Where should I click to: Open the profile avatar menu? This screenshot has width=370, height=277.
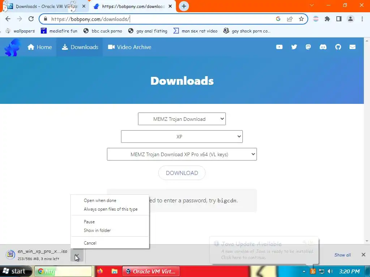tap(350, 19)
